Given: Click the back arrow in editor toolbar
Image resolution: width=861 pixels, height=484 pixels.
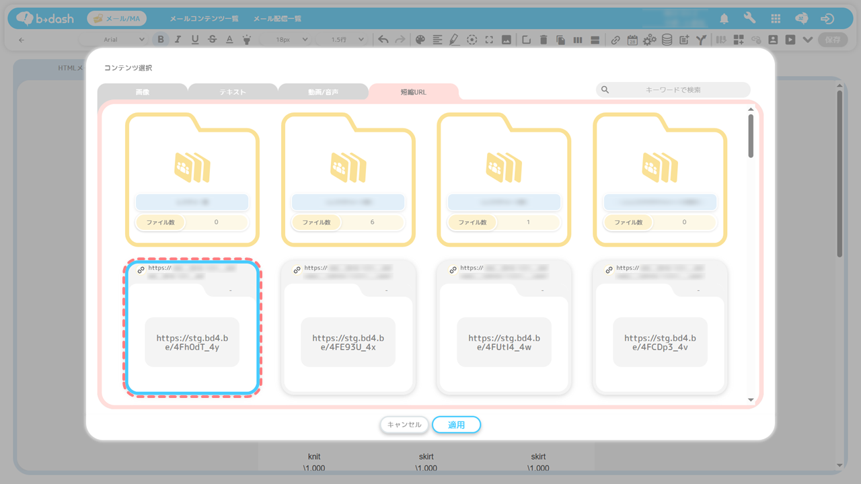Looking at the screenshot, I should point(22,40).
